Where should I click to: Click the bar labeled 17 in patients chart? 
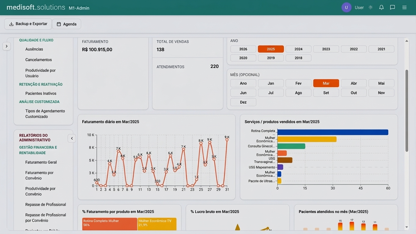tap(352, 226)
